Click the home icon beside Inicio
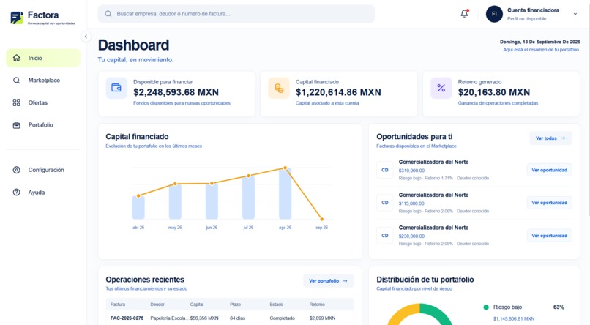 (17, 58)
